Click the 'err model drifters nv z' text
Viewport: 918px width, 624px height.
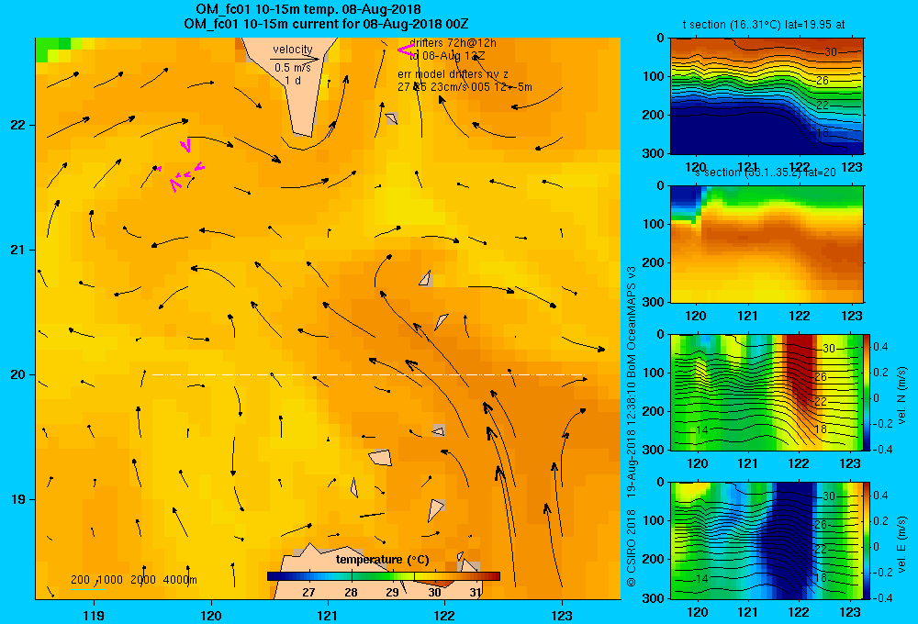pos(453,74)
